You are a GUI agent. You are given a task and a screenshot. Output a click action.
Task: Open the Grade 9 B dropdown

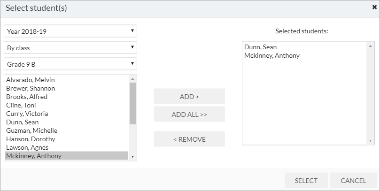coord(70,64)
